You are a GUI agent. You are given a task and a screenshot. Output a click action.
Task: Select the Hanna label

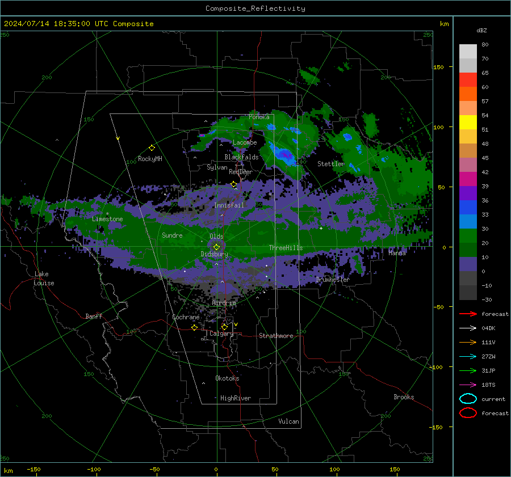coord(397,253)
